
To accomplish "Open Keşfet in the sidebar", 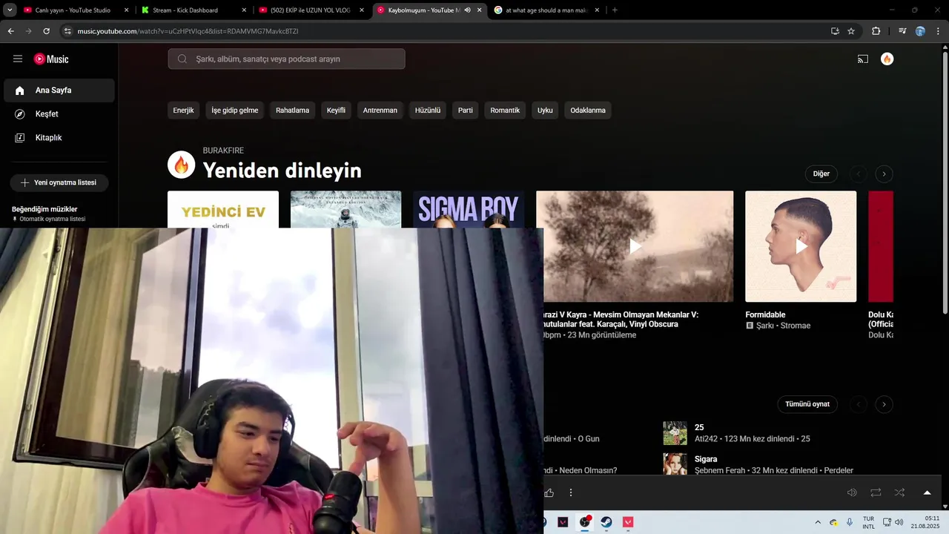I will click(x=59, y=114).
